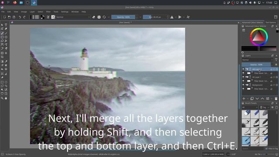Screen dimensions: 279x157
Task: Select the Line tool
Action: 6,33
